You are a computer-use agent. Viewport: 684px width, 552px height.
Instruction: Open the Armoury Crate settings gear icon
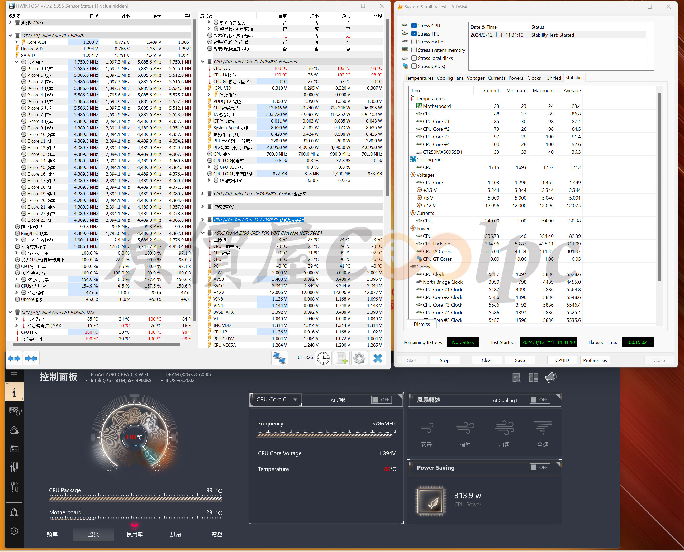click(14, 531)
